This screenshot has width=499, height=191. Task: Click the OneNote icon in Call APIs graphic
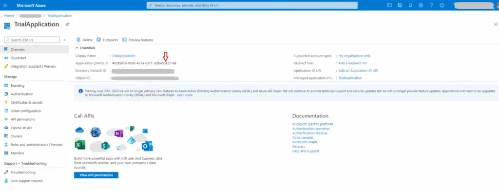point(119,134)
